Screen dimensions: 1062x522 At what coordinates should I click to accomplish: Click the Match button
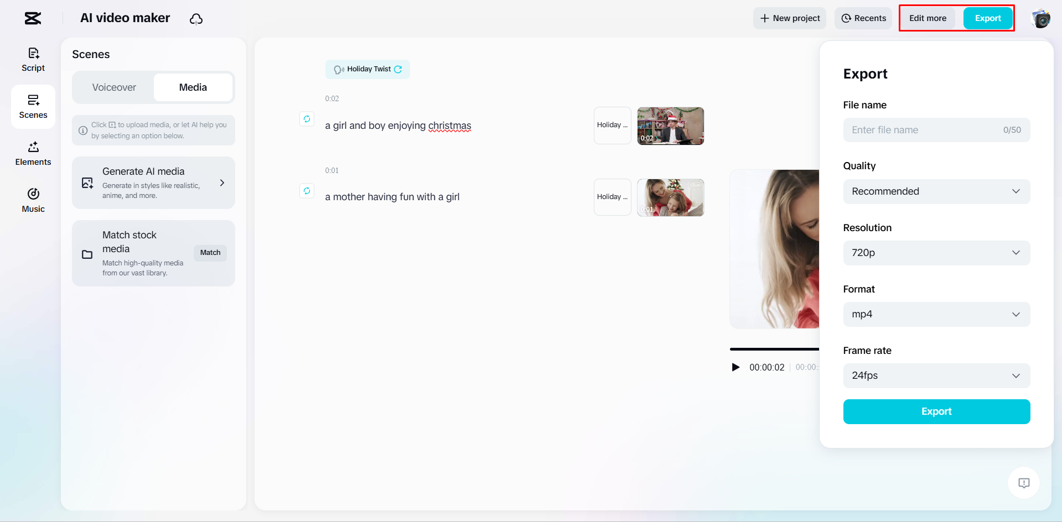coord(210,253)
